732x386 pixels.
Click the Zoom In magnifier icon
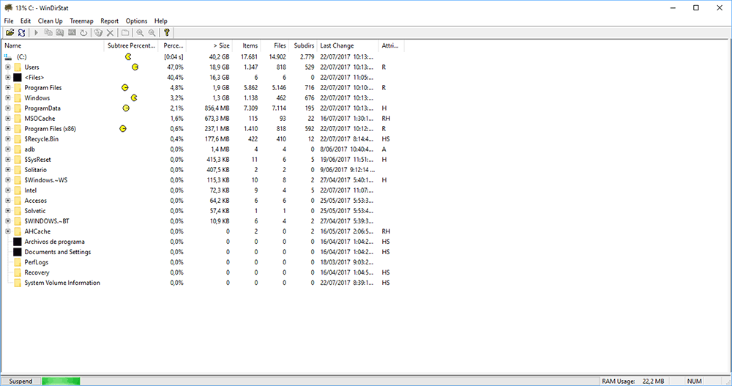point(140,33)
